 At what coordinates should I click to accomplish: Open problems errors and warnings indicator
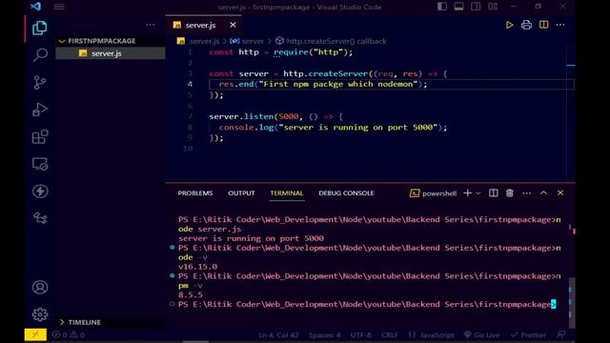click(x=69, y=334)
